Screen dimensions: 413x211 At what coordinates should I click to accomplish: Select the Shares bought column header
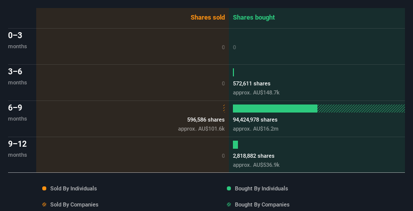(x=254, y=18)
